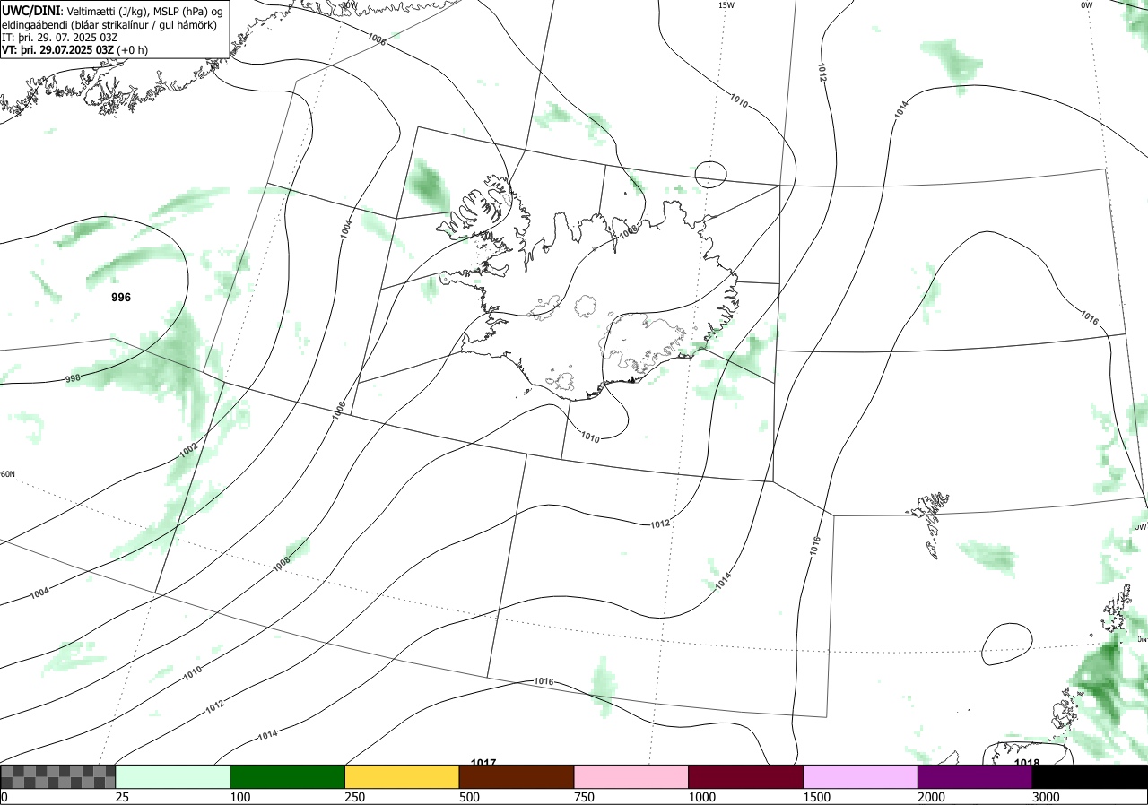This screenshot has height=805, width=1148.
Task: Select the pink 750–1000 legend swatch
Action: pos(631,776)
